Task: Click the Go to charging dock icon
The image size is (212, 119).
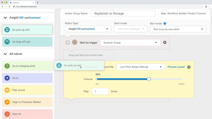Action: click(7, 66)
